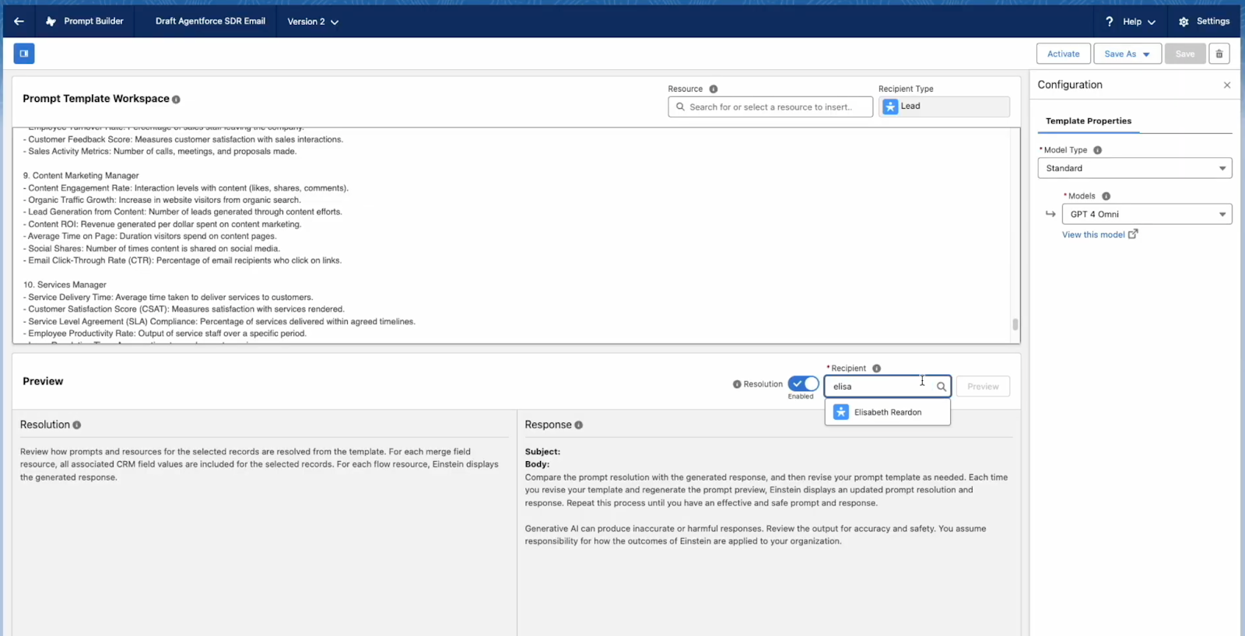
Task: Click the Resource info icon
Action: pos(714,89)
